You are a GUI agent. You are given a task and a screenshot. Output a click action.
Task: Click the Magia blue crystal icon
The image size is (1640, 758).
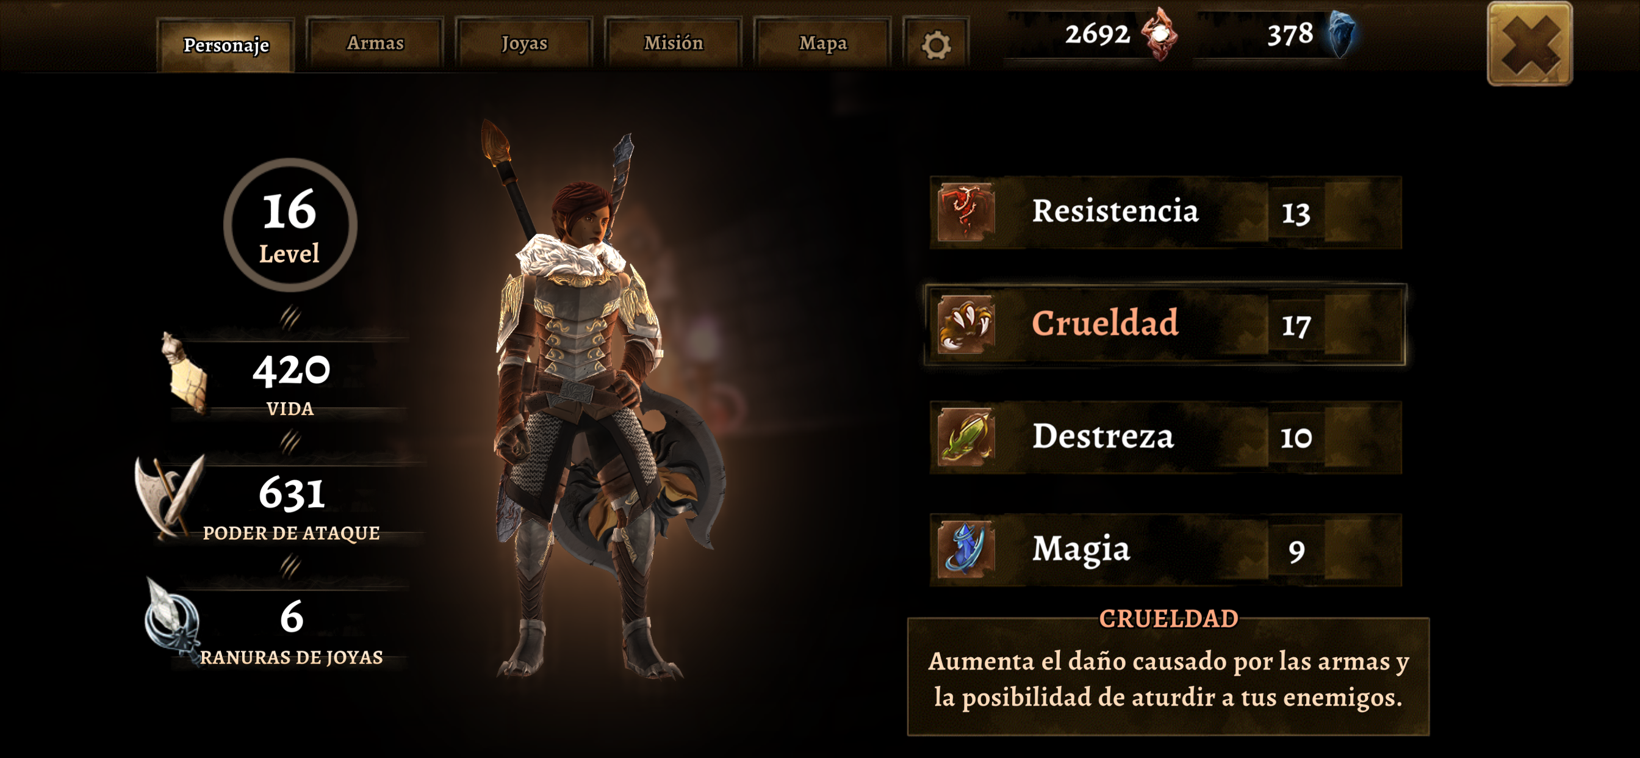pyautogui.click(x=966, y=550)
